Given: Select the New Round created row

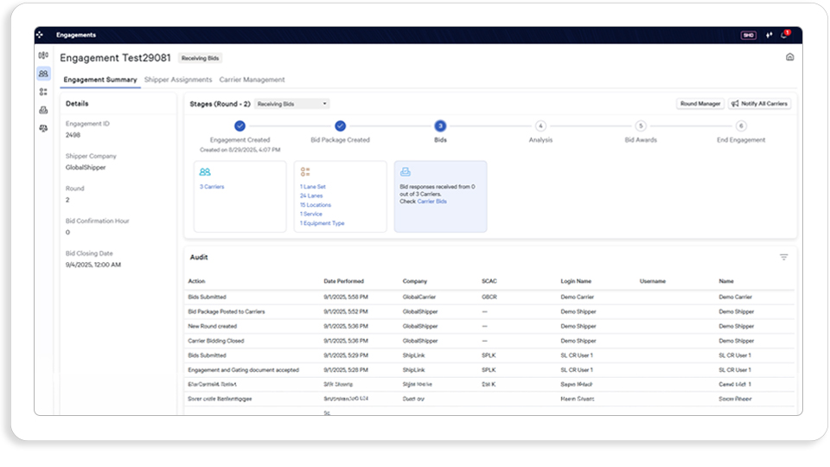Looking at the screenshot, I should pyautogui.click(x=490, y=326).
